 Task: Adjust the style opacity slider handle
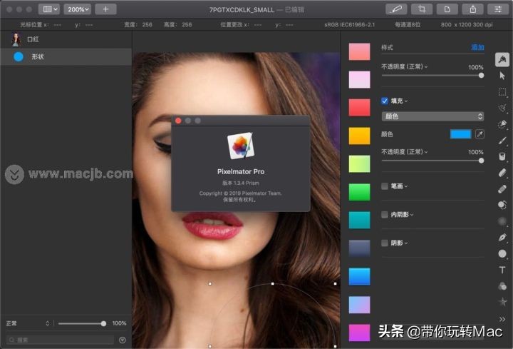click(481, 76)
